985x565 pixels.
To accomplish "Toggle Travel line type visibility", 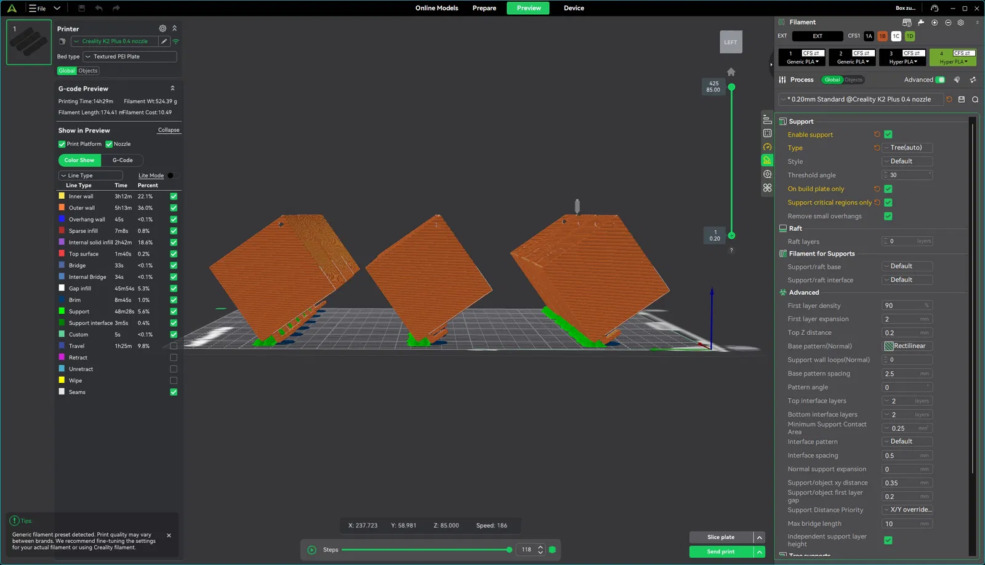I will click(x=174, y=346).
